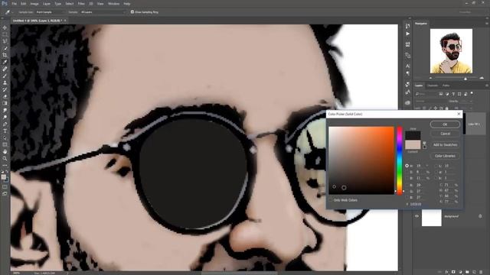This screenshot has width=490, height=275.
Task: Open the Creative Cloud Libraries icon
Action: (407, 102)
